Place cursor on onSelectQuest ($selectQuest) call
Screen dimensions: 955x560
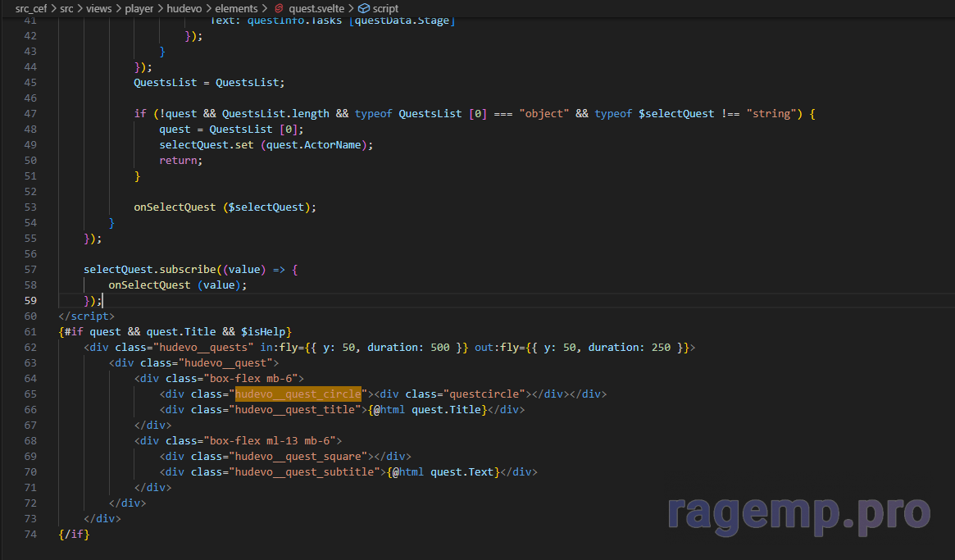click(225, 207)
